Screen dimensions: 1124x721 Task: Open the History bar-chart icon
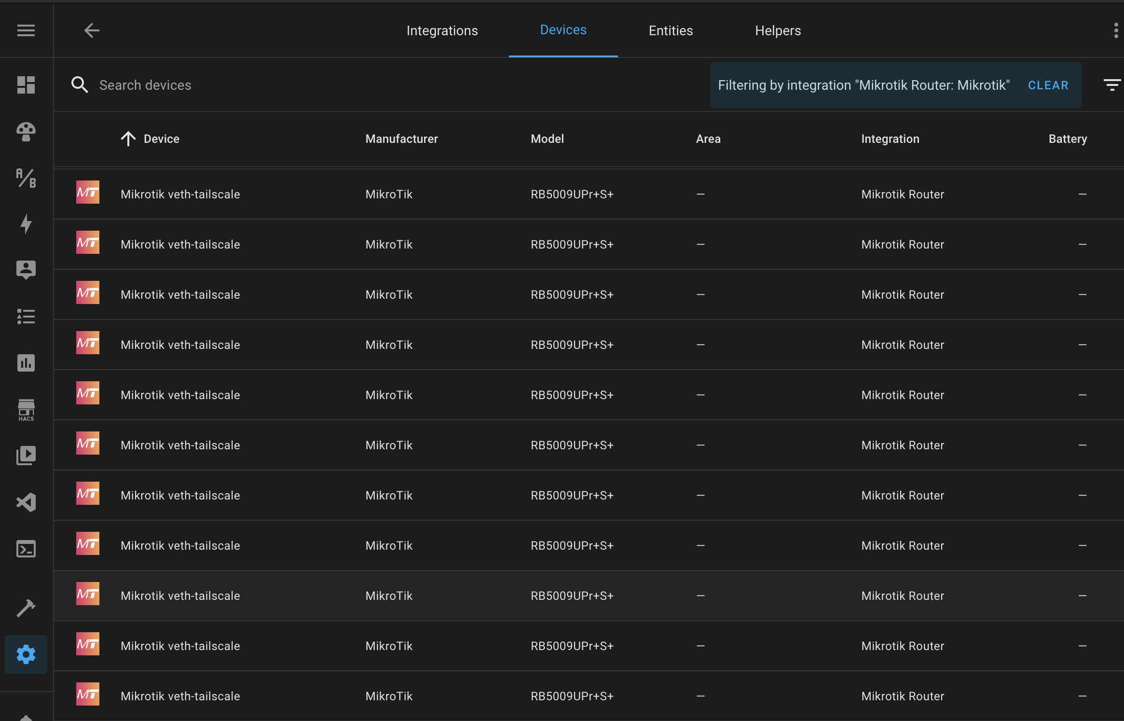pos(26,363)
